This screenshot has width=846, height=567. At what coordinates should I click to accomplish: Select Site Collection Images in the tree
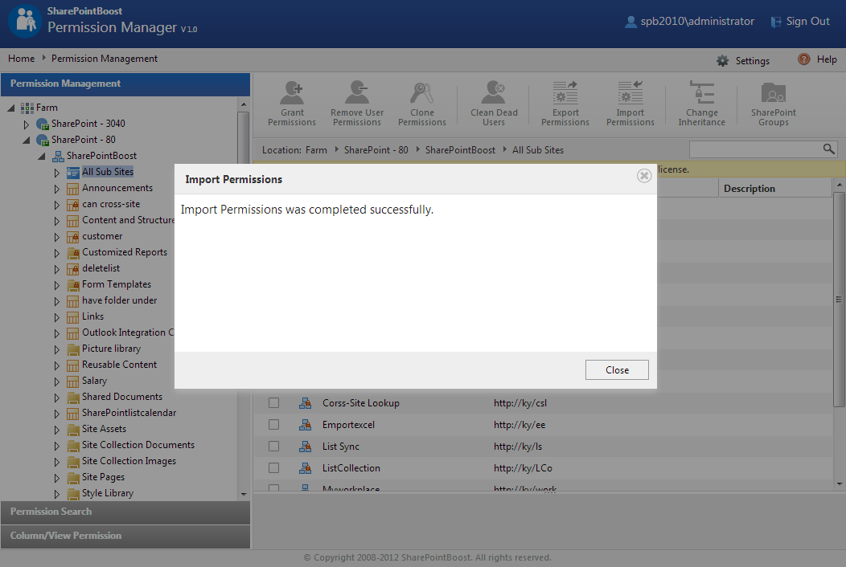(129, 461)
